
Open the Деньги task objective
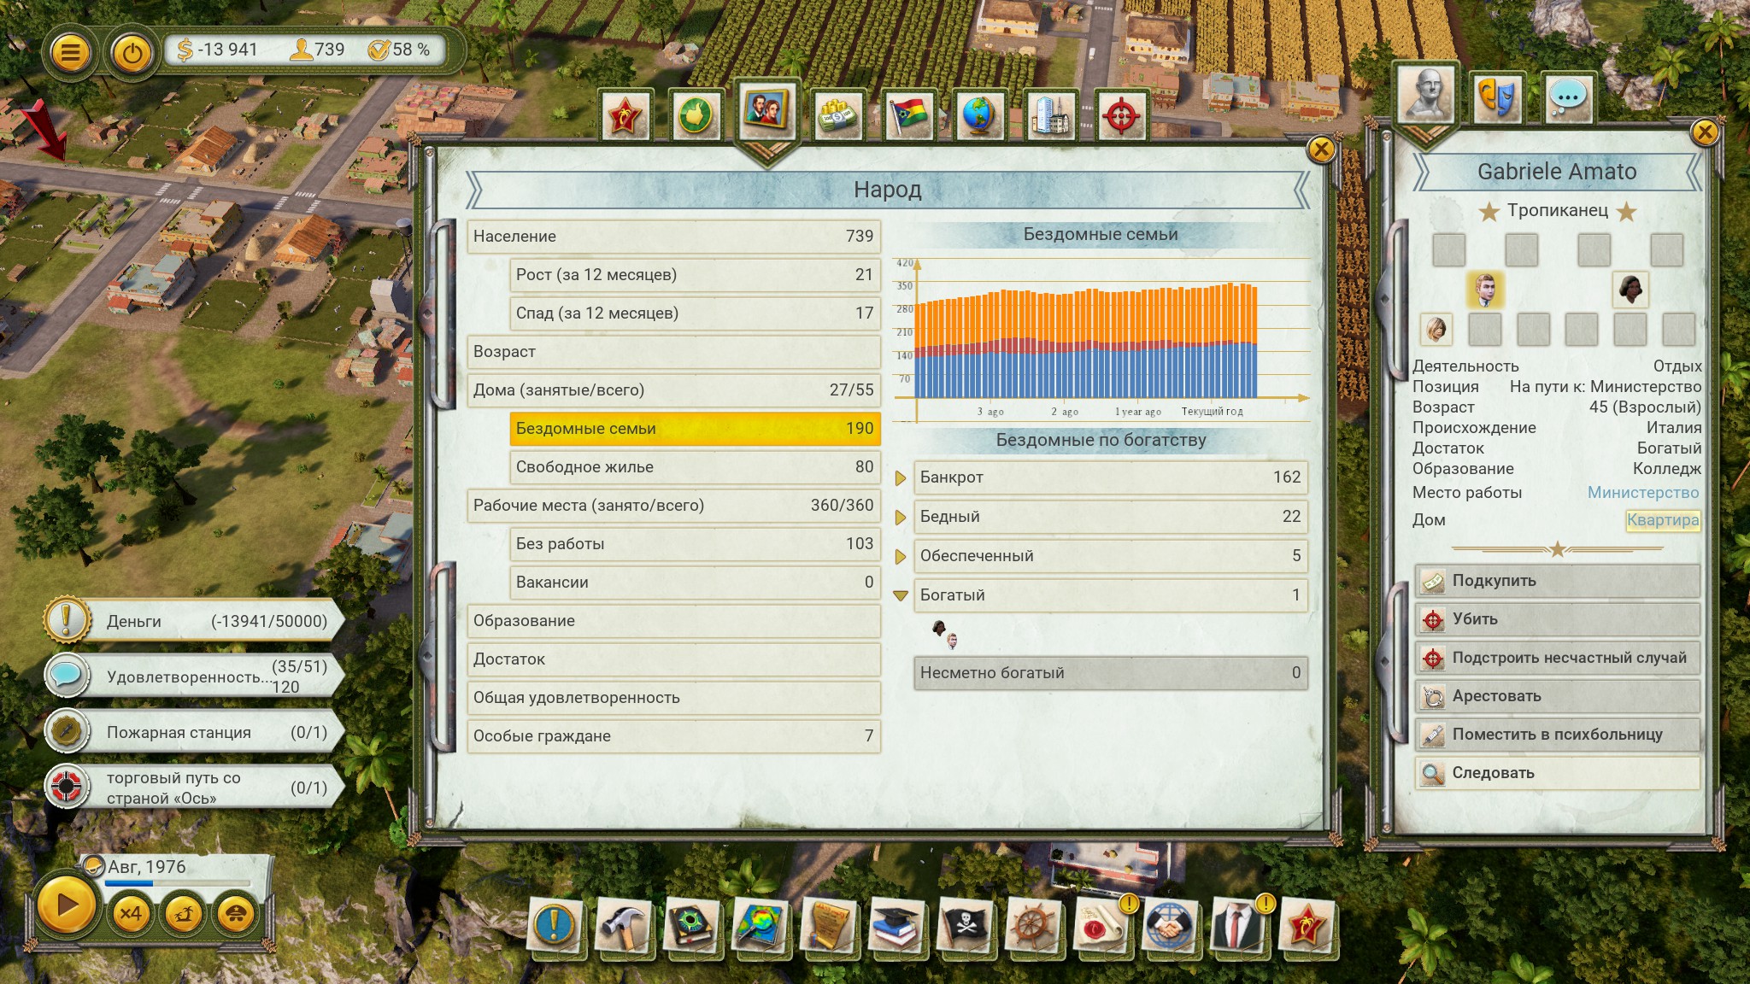[x=195, y=621]
